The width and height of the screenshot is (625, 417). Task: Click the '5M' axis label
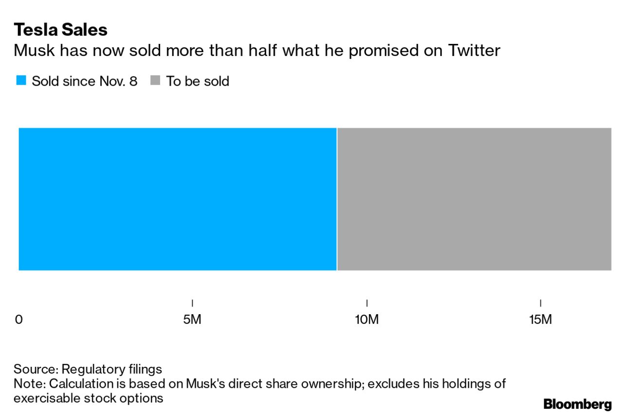tap(193, 320)
